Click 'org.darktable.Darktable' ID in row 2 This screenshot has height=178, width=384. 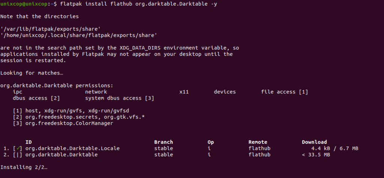[x=61, y=155]
